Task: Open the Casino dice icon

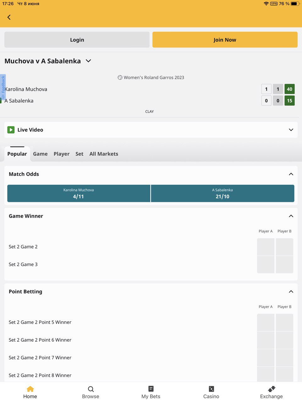Action: click(x=211, y=389)
